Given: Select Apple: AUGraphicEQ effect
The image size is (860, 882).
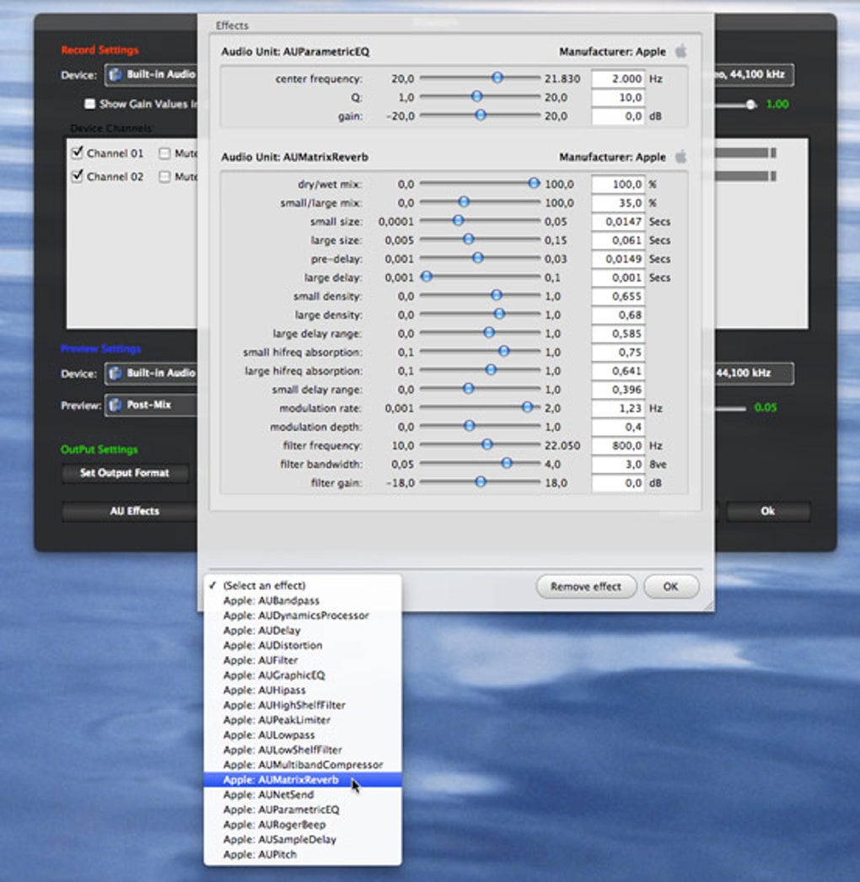Looking at the screenshot, I should [x=303, y=675].
